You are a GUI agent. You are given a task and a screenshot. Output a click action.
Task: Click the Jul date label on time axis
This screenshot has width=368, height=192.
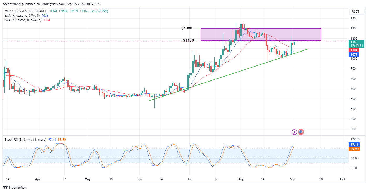coord(189,179)
